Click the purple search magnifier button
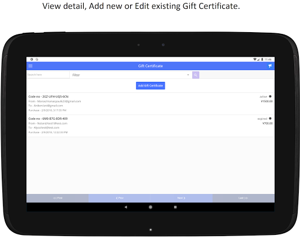Image resolution: width=300 pixels, height=239 pixels. coord(196,75)
